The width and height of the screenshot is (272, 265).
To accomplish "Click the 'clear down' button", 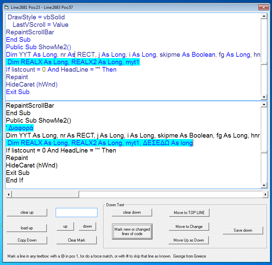I will pyautogui.click(x=132, y=212).
